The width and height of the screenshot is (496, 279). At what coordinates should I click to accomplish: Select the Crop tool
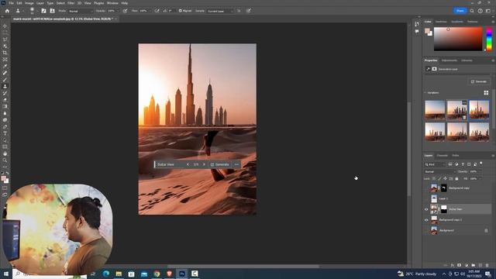[5, 53]
